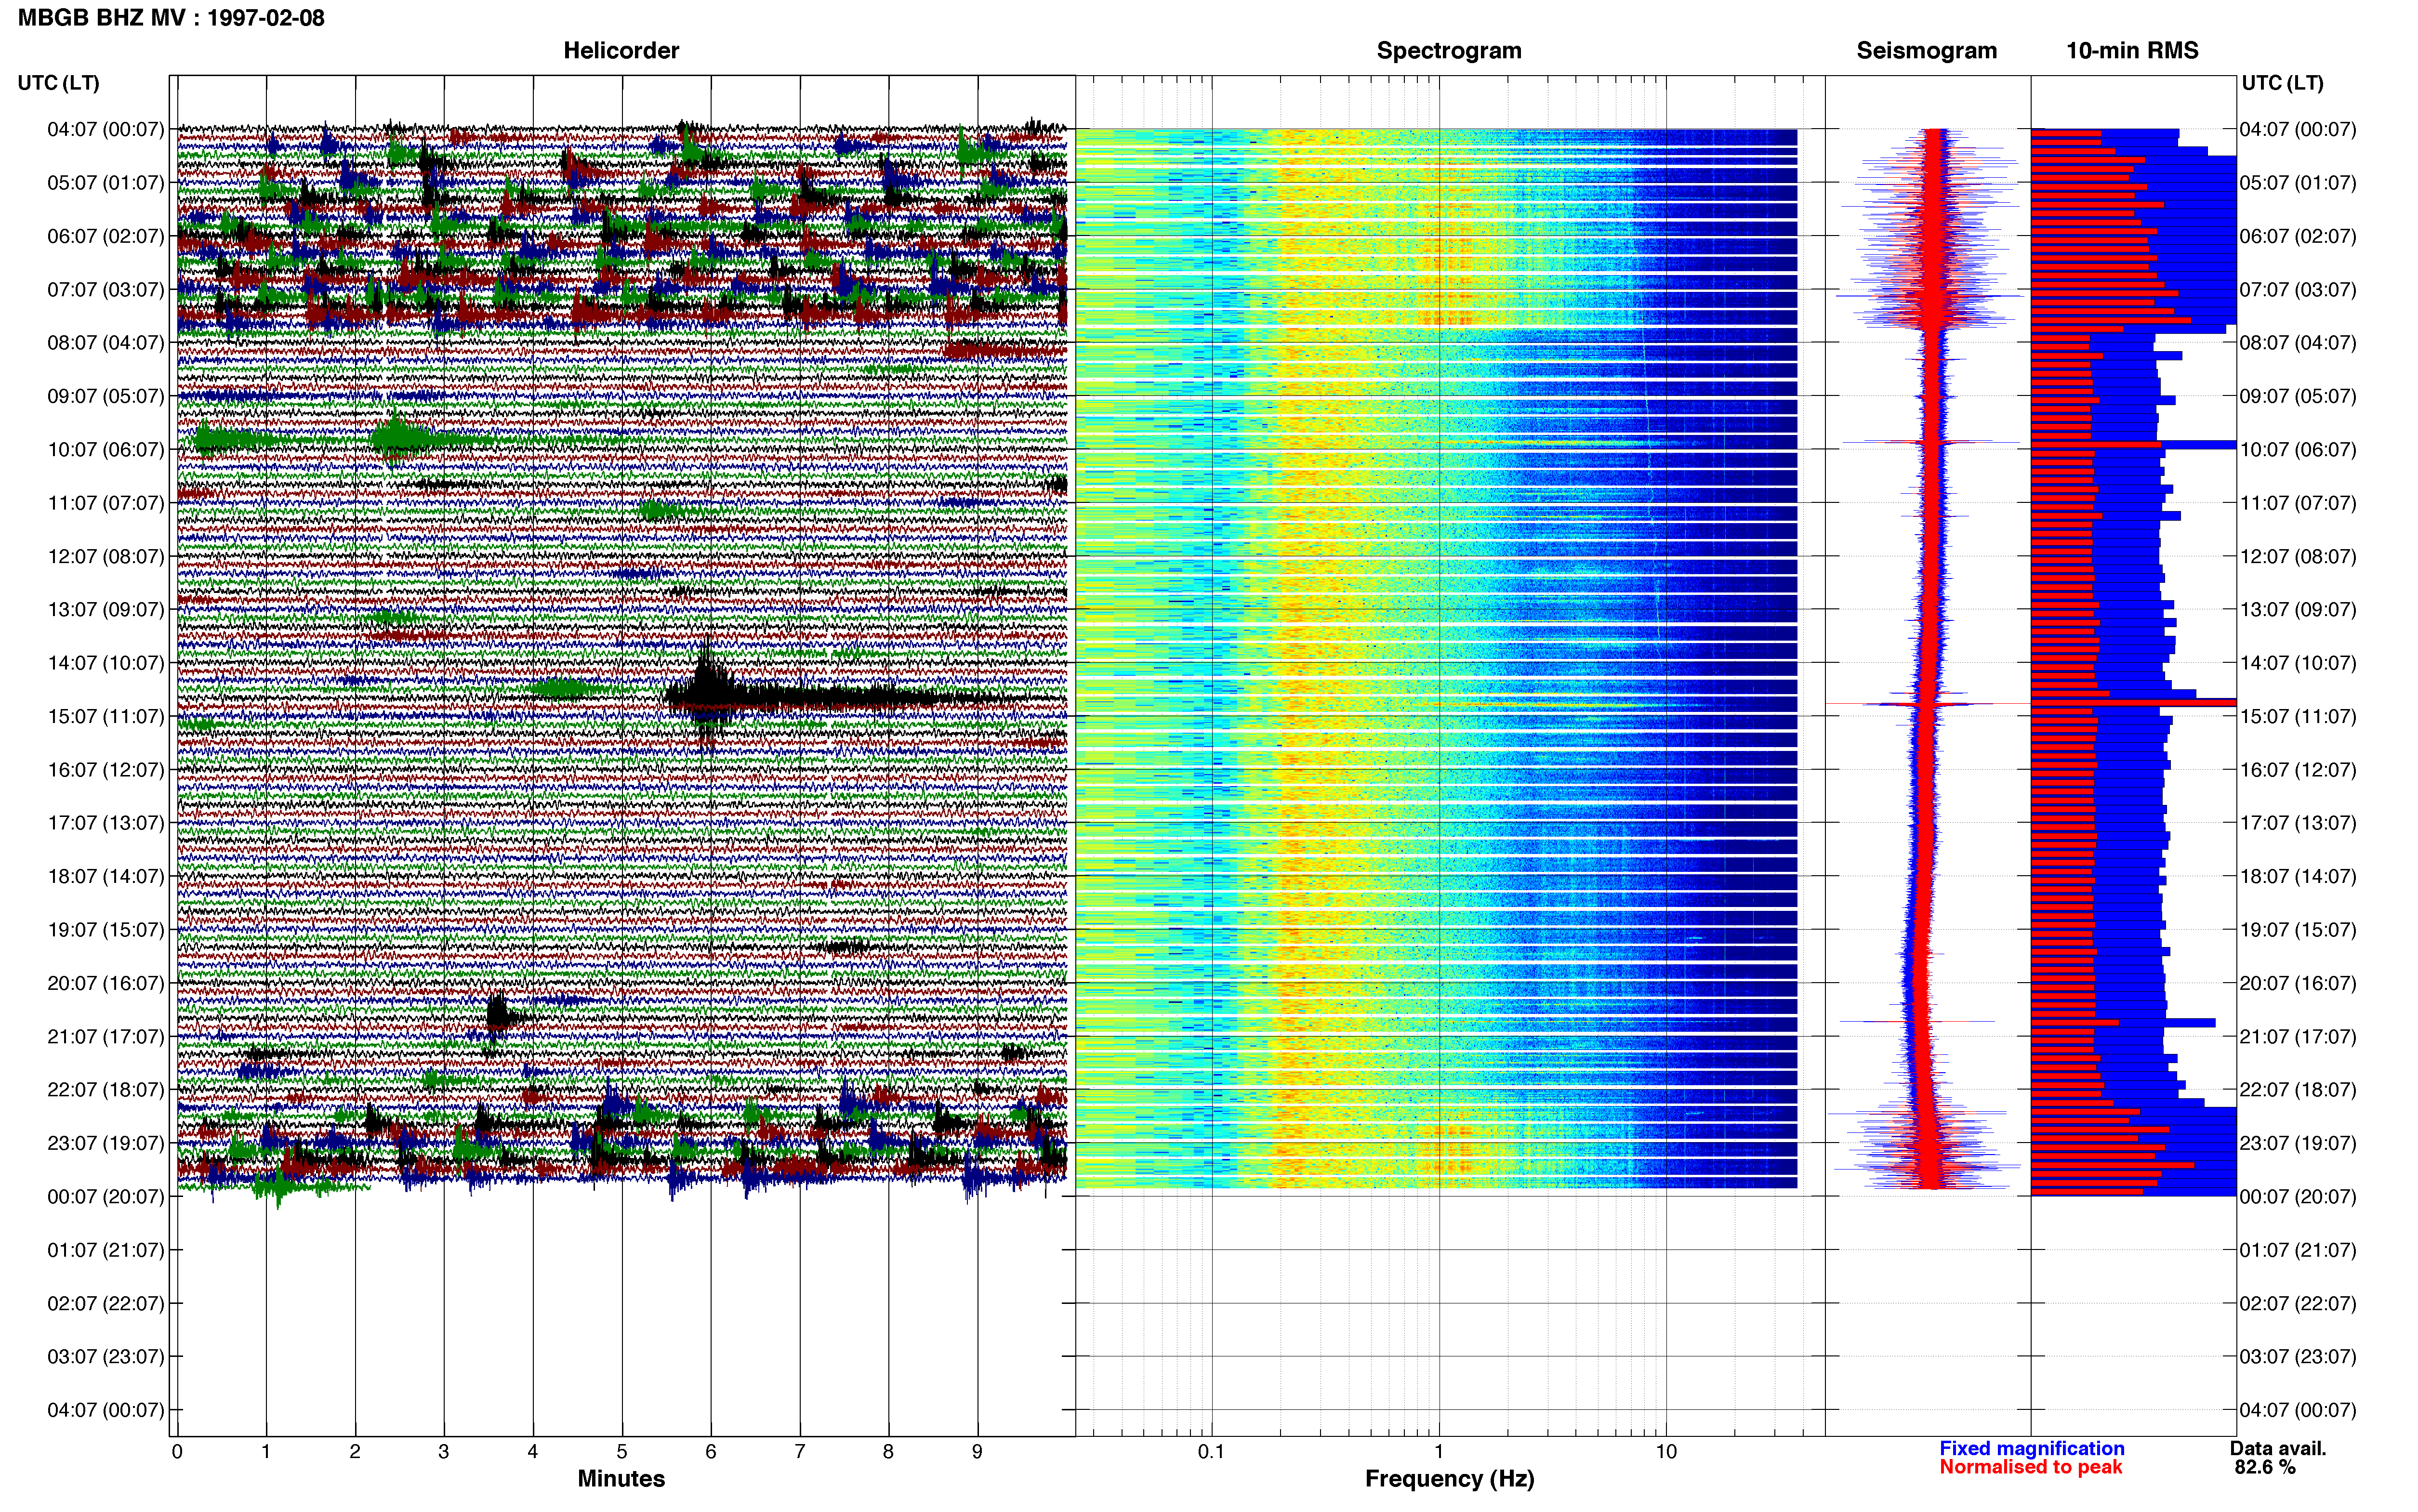Click the left 15:07 (11:07) time label
This screenshot has width=2418, height=1512.
pyautogui.click(x=105, y=716)
